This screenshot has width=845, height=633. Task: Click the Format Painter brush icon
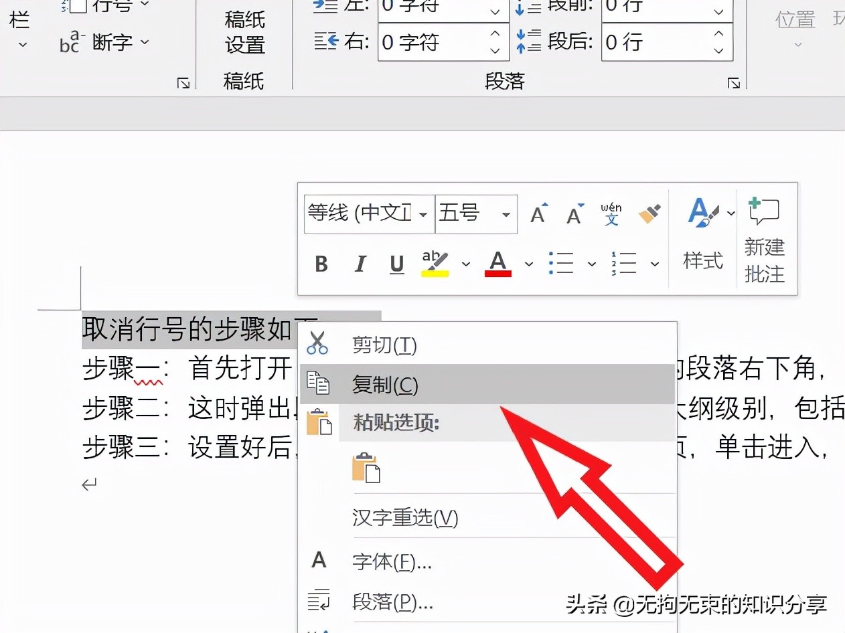coord(649,214)
